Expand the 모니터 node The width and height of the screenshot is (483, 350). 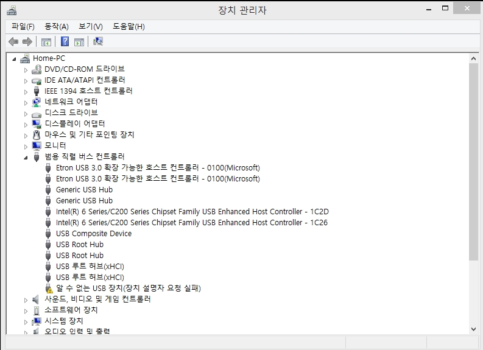point(26,147)
